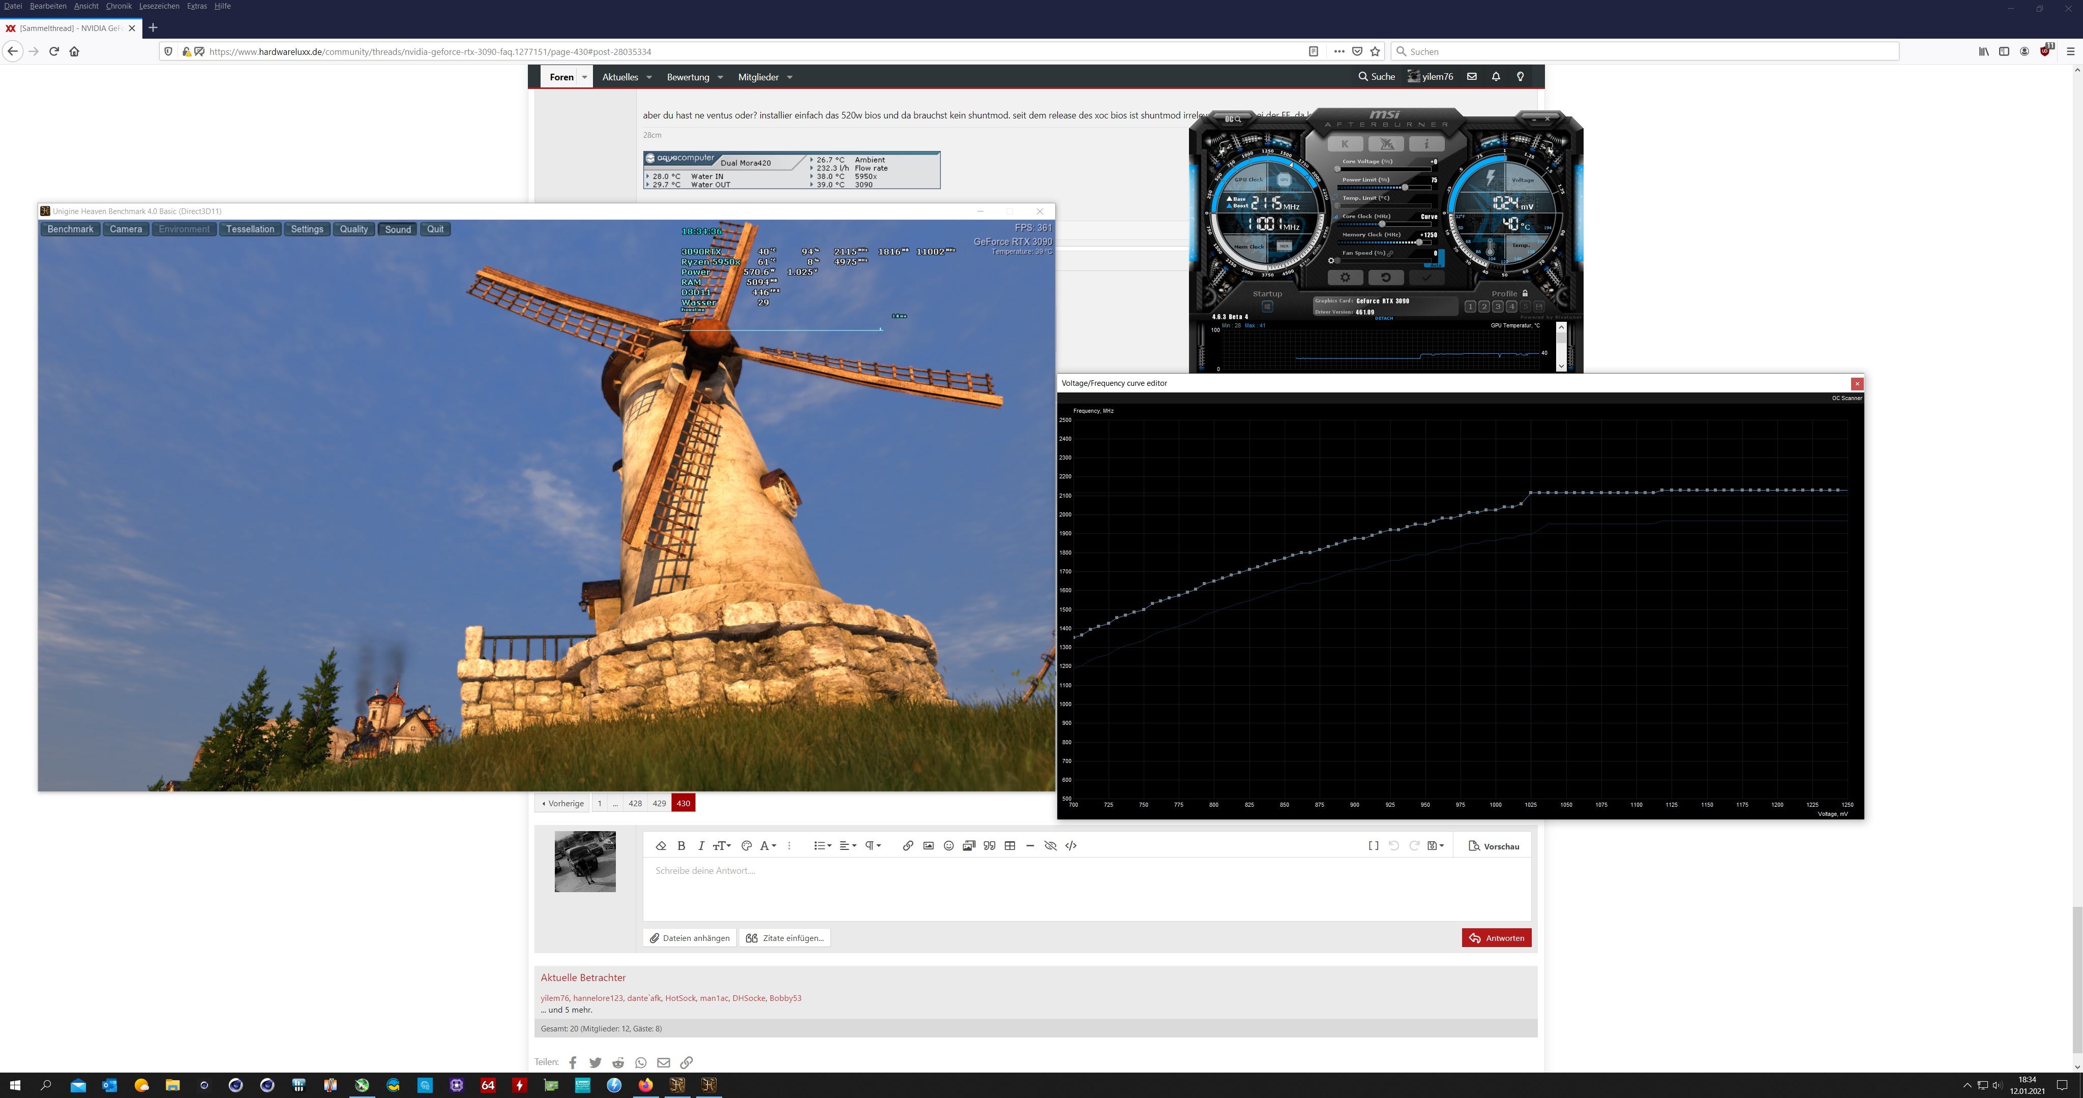The height and width of the screenshot is (1098, 2083).
Task: Open the Afterburner information (i) button
Action: pos(1426,144)
